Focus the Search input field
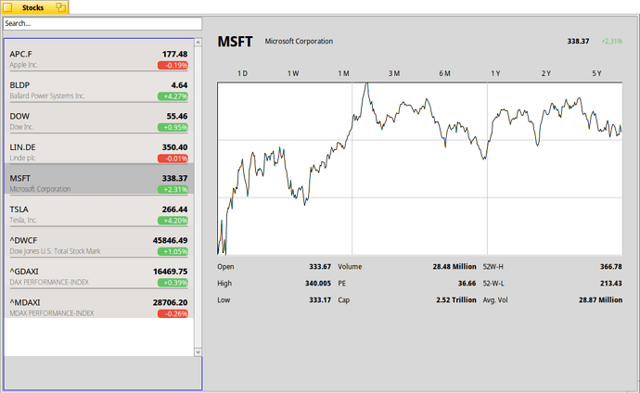The image size is (640, 393). pyautogui.click(x=102, y=24)
